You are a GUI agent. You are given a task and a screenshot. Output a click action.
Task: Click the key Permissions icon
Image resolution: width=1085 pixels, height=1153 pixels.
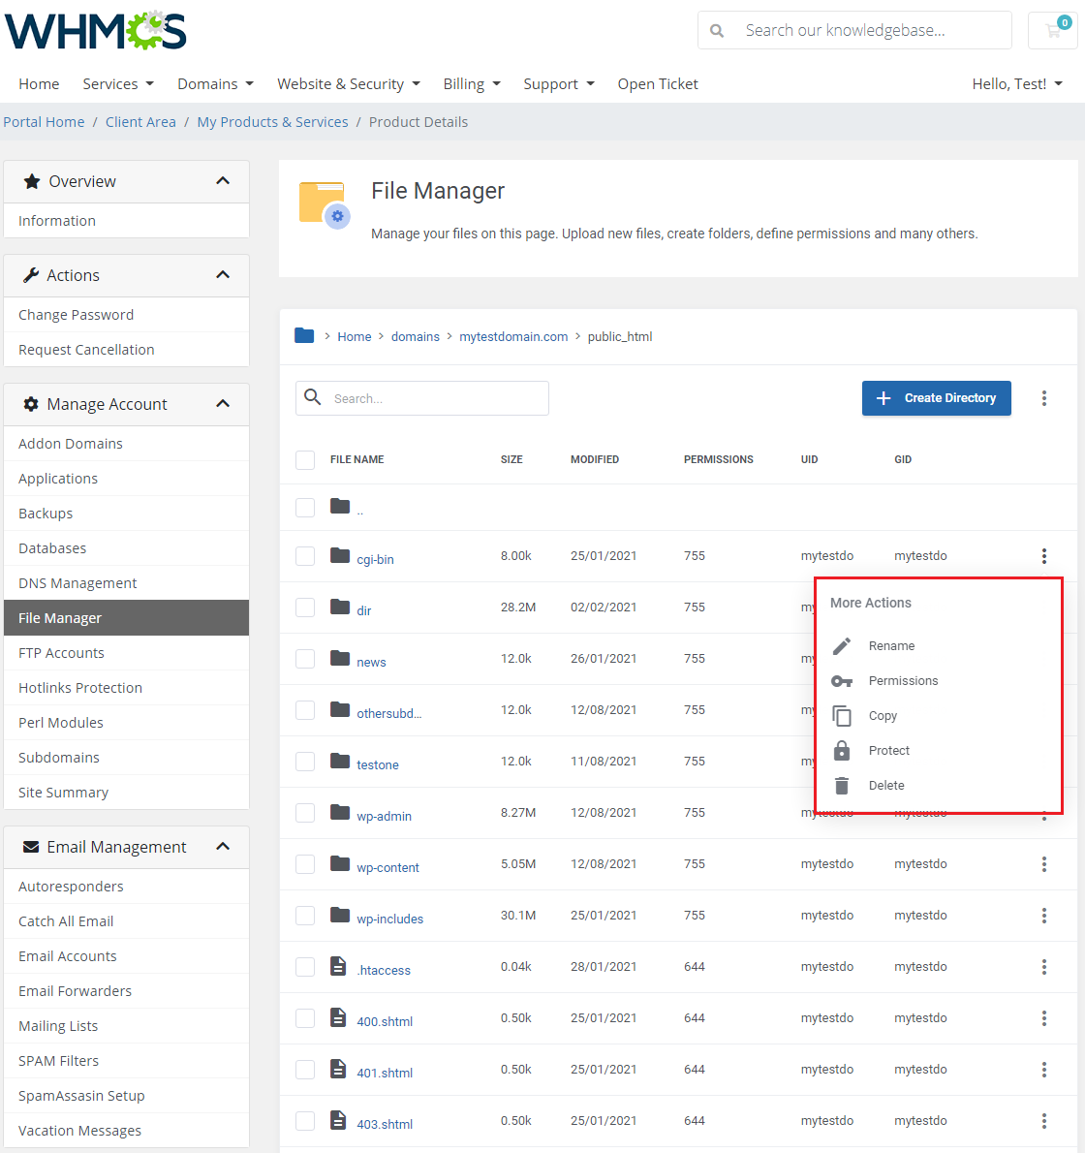[x=842, y=681]
